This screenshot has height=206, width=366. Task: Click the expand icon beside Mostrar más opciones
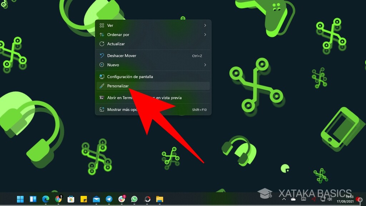point(102,109)
